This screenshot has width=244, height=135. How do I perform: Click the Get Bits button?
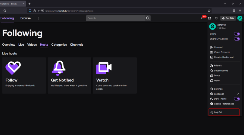pyautogui.click(x=228, y=18)
